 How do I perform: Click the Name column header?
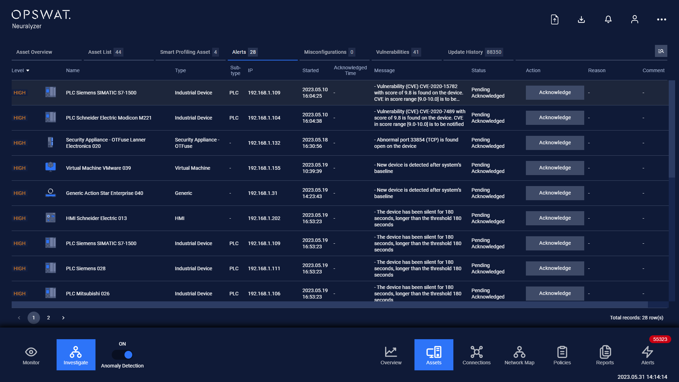(x=72, y=70)
